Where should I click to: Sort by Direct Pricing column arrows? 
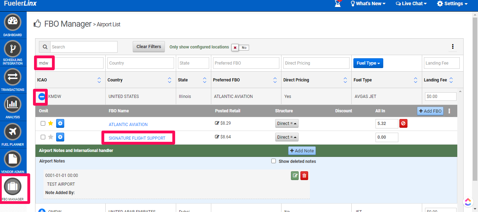(345, 80)
